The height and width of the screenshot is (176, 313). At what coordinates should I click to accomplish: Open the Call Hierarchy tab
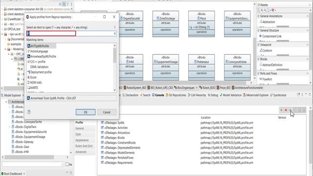point(197,95)
